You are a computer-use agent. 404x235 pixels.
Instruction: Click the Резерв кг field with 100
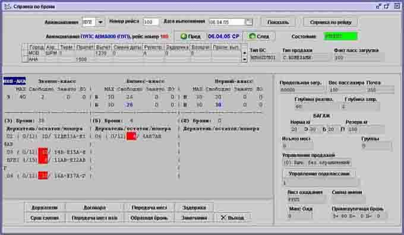[365, 129]
